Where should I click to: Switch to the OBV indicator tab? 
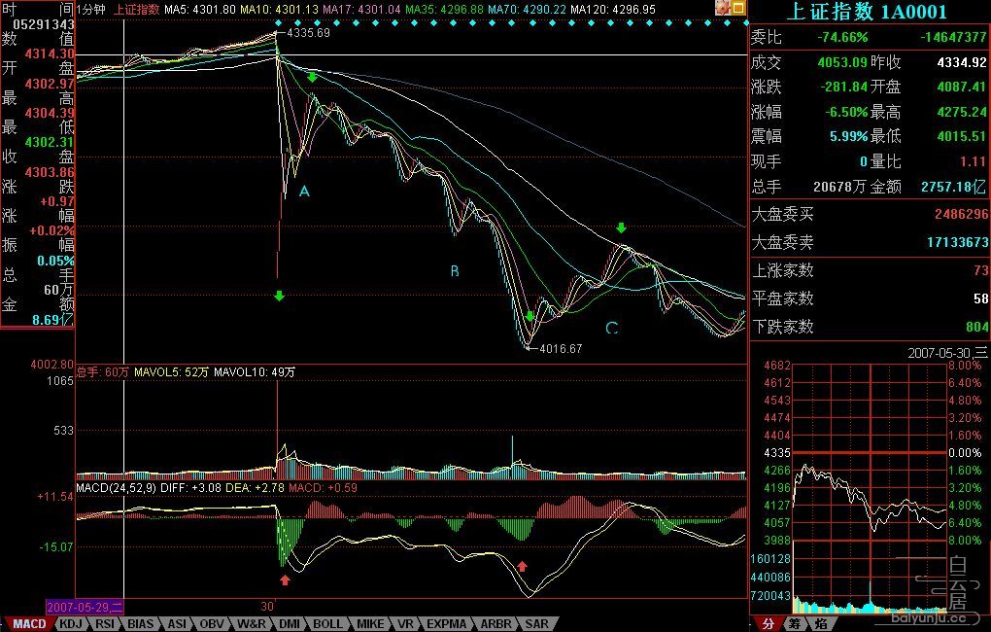[212, 624]
